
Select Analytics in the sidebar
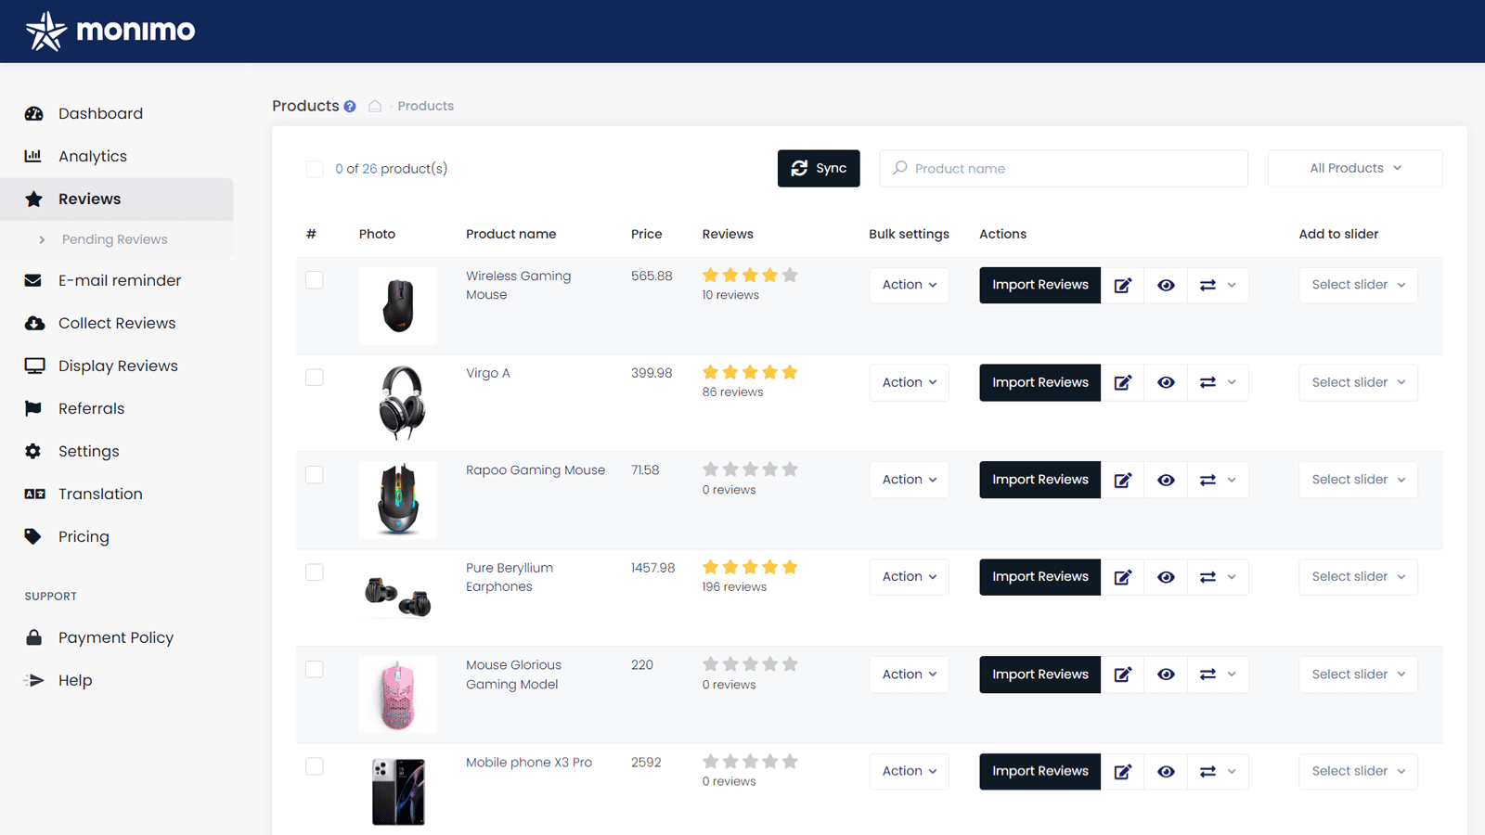click(93, 156)
